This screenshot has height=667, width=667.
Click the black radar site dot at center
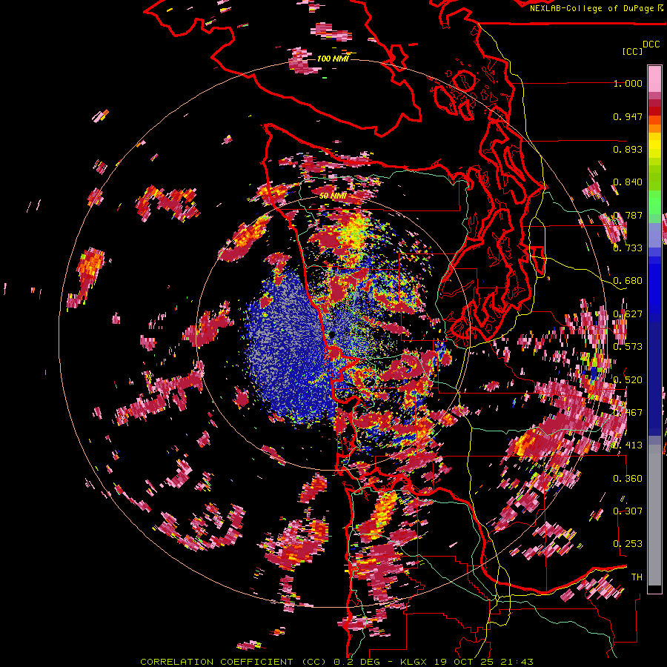pos(332,335)
